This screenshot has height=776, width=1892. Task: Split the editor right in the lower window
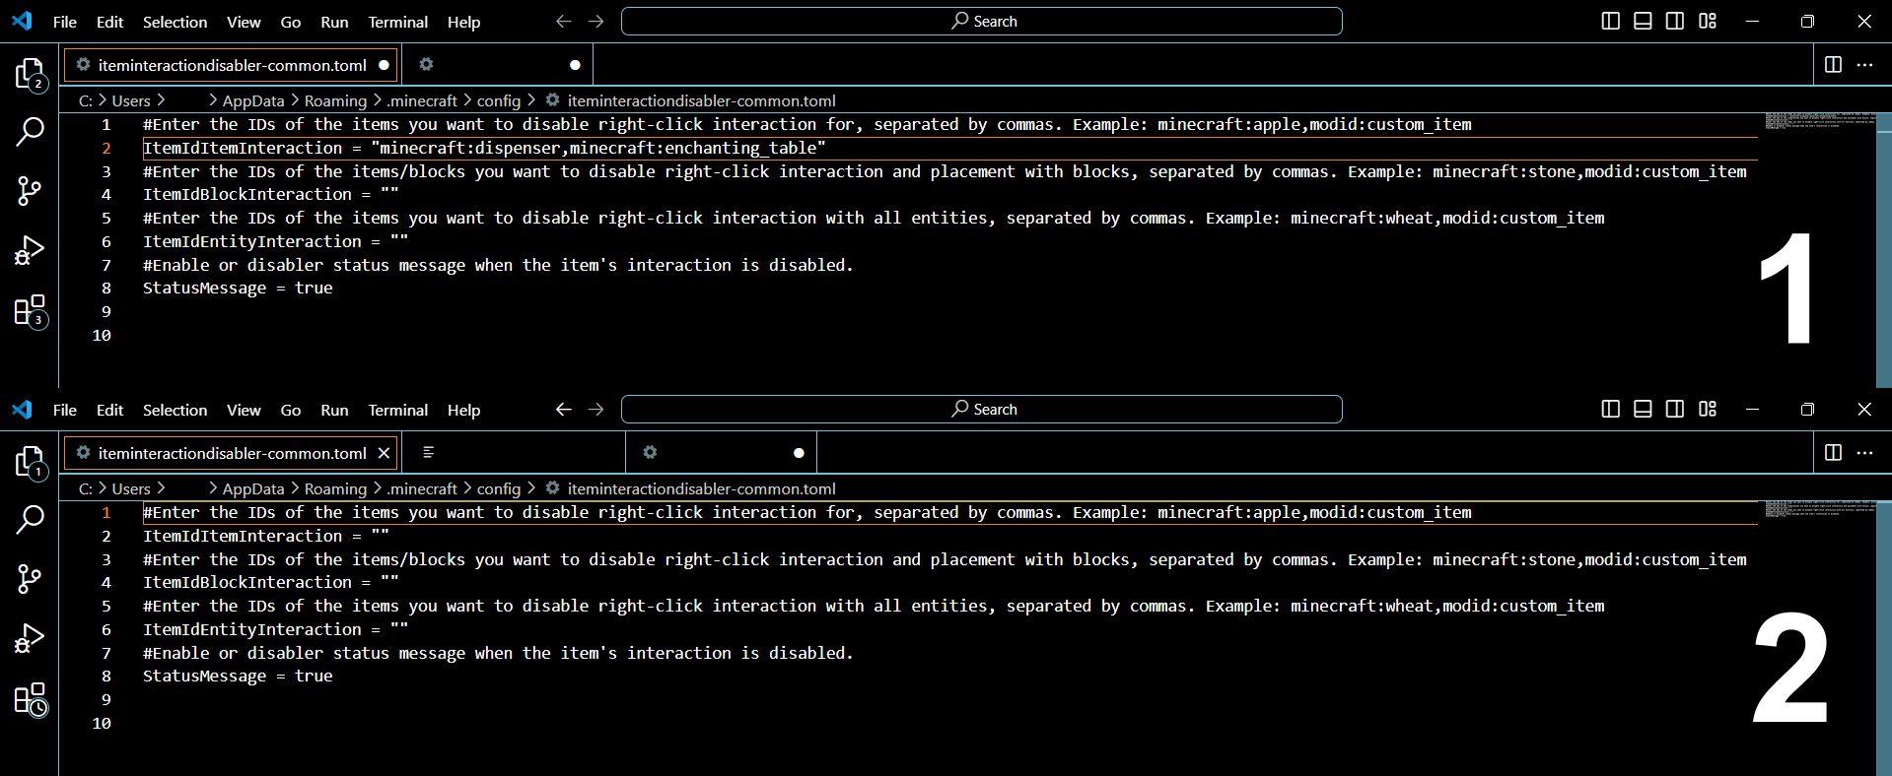pyautogui.click(x=1833, y=452)
